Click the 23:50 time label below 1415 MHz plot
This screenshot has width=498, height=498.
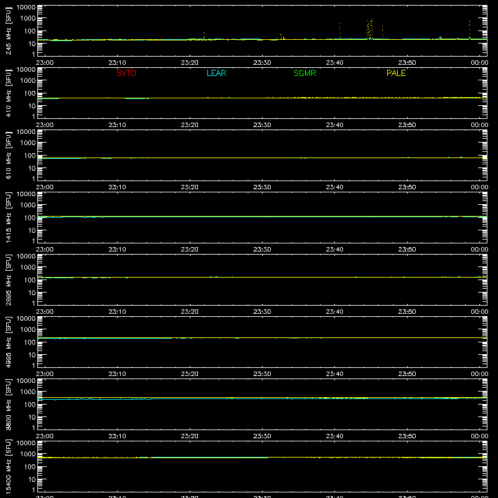[407, 250]
